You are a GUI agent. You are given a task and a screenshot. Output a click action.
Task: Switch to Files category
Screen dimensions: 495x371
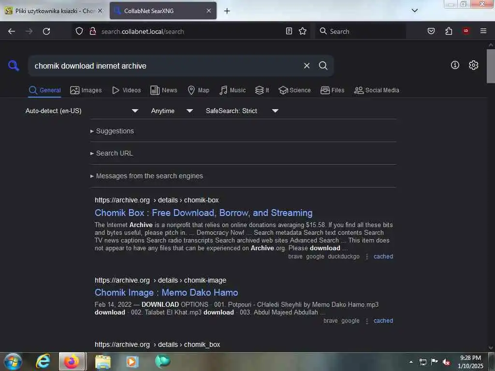tap(333, 90)
